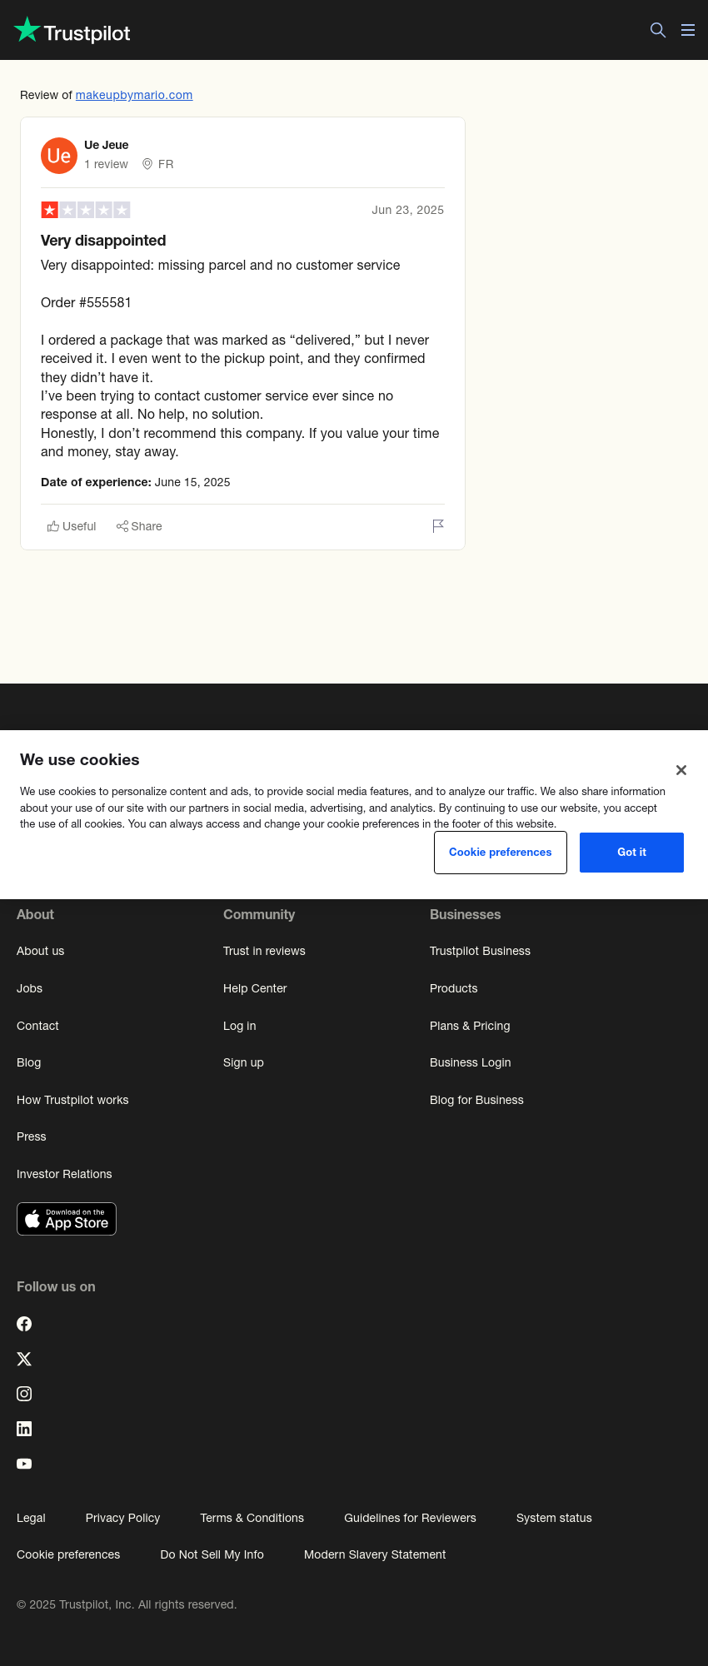Click Download on the App Store badge

[67, 1219]
